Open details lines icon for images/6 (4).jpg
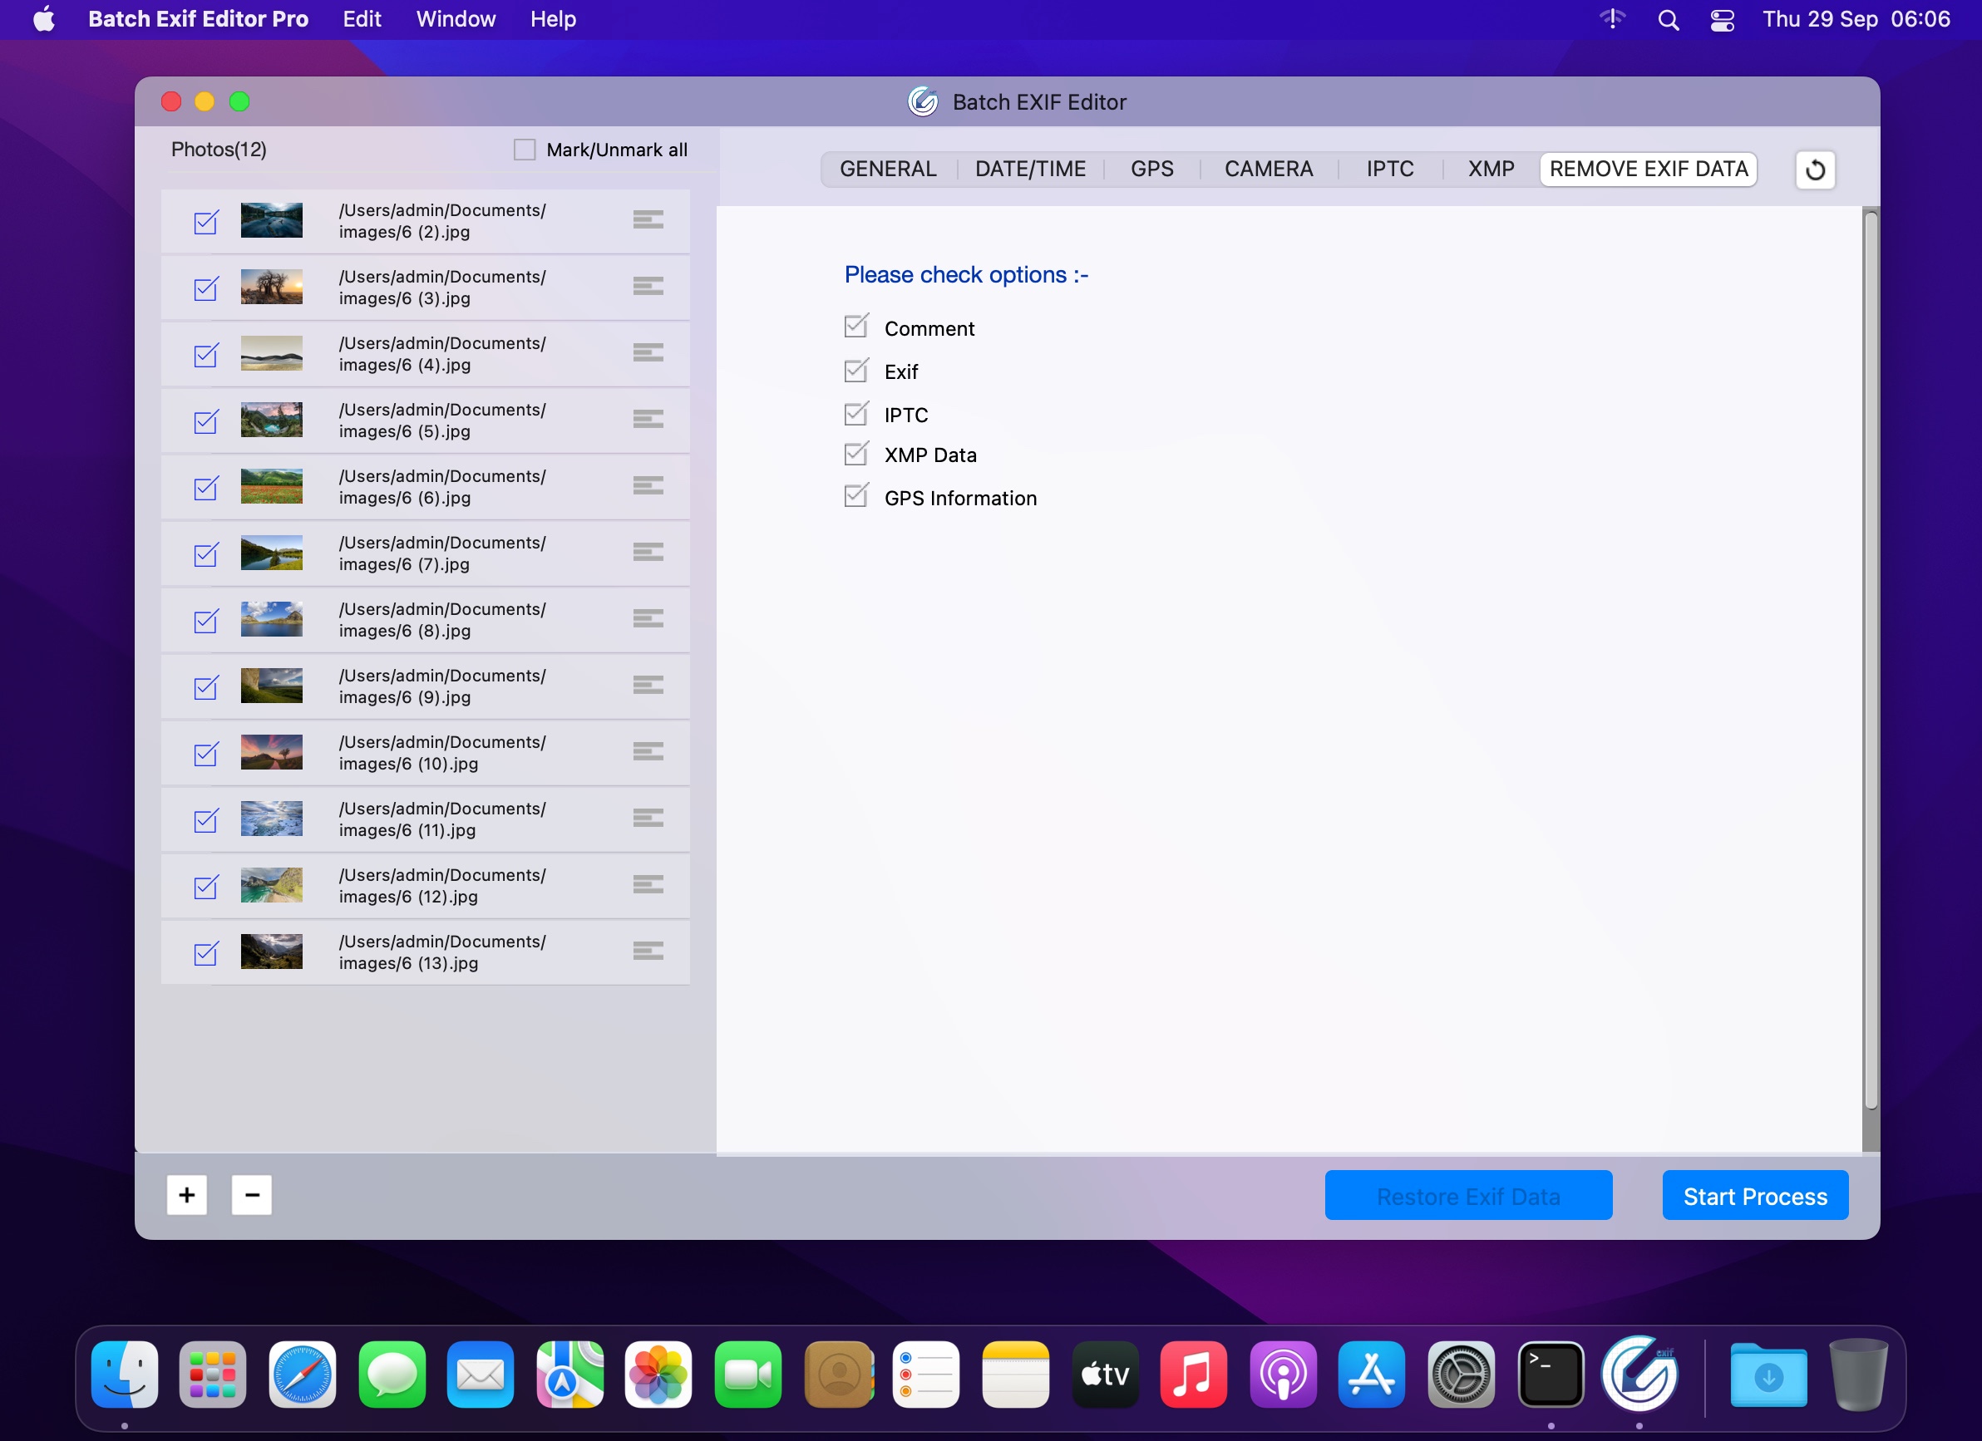 (x=648, y=353)
